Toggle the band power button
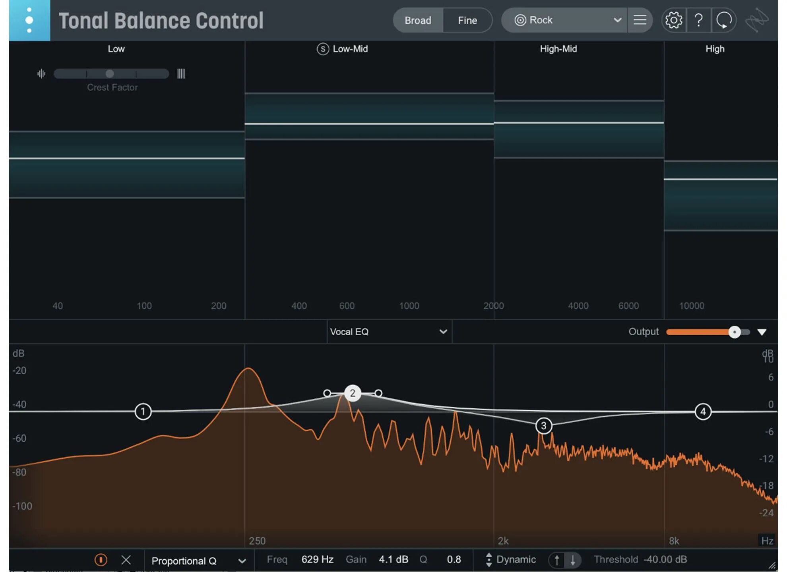The width and height of the screenshot is (787, 572). pos(101,560)
